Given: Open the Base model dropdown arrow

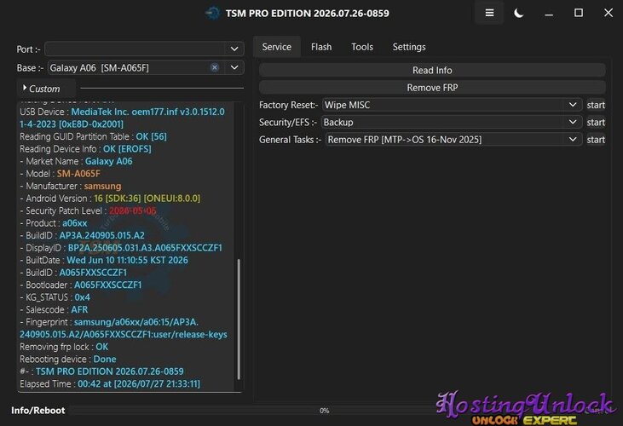Looking at the screenshot, I should [x=234, y=67].
